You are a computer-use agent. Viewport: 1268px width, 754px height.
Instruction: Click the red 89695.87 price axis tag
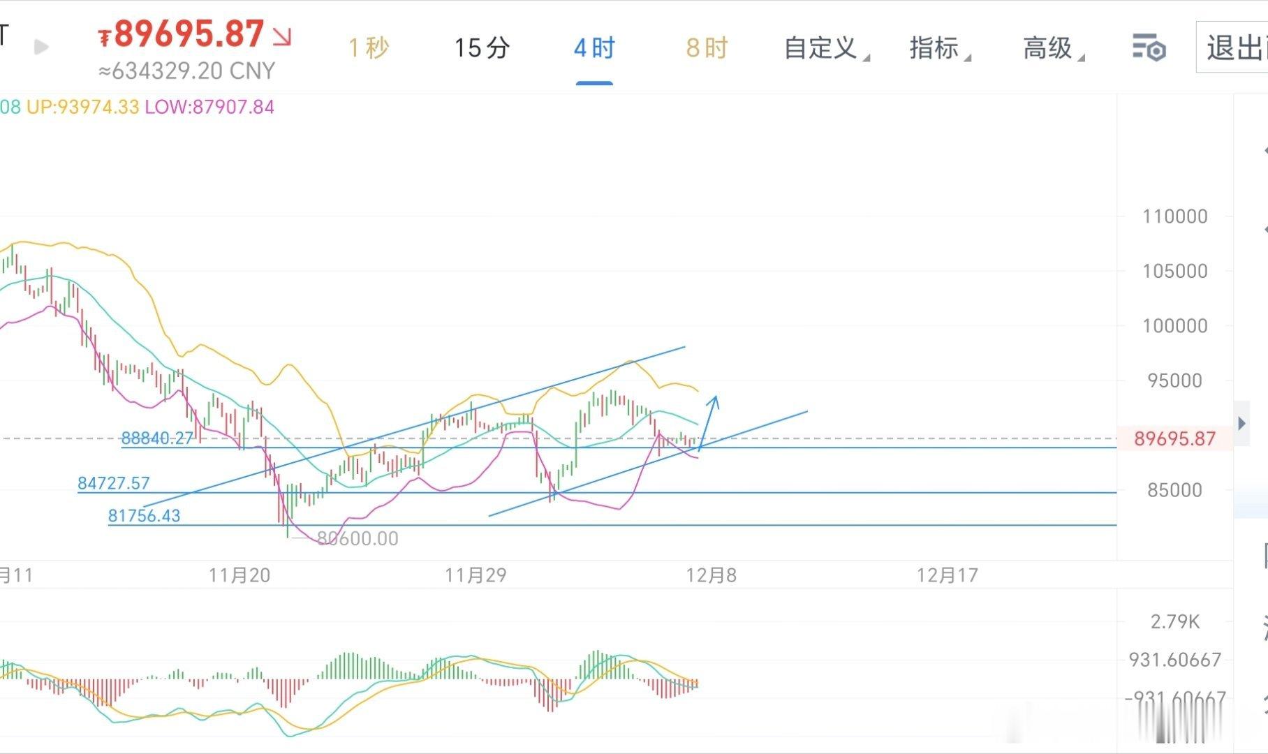pos(1174,438)
